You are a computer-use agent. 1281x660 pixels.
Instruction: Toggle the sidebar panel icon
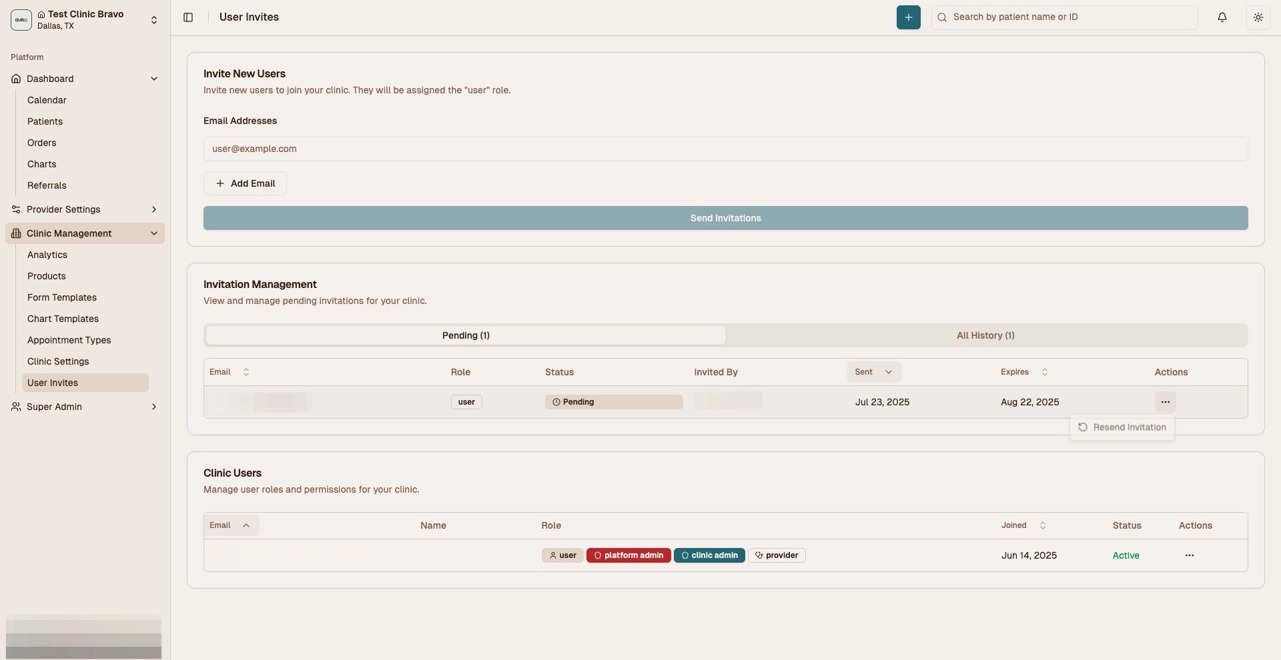(188, 17)
